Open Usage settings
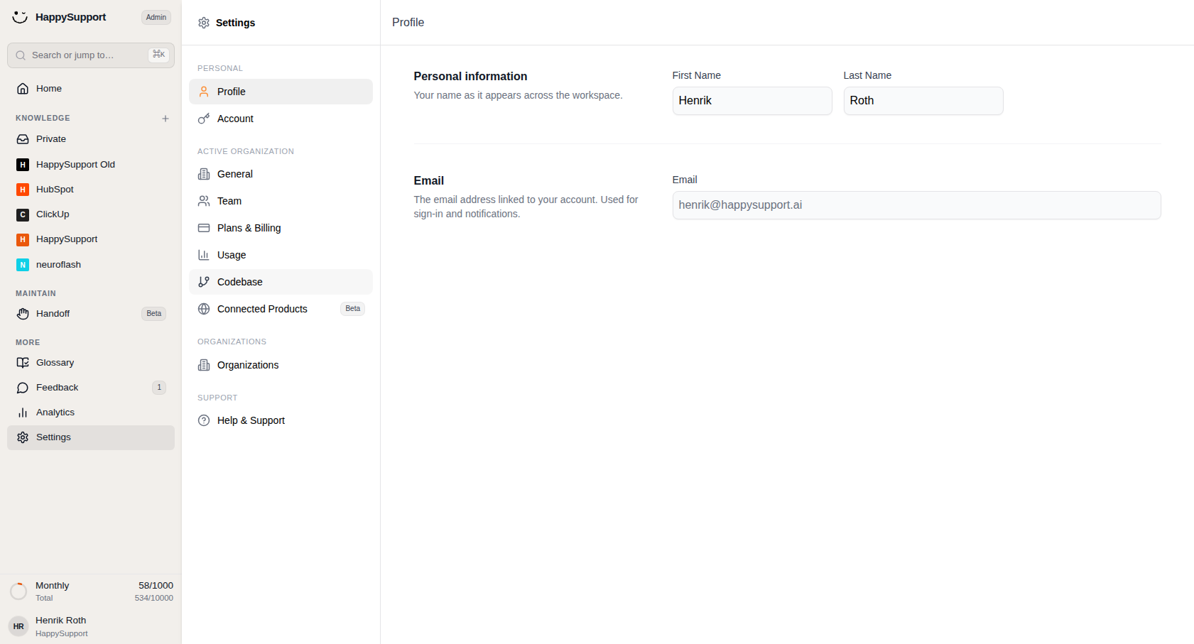Image resolution: width=1194 pixels, height=644 pixels. [x=281, y=255]
